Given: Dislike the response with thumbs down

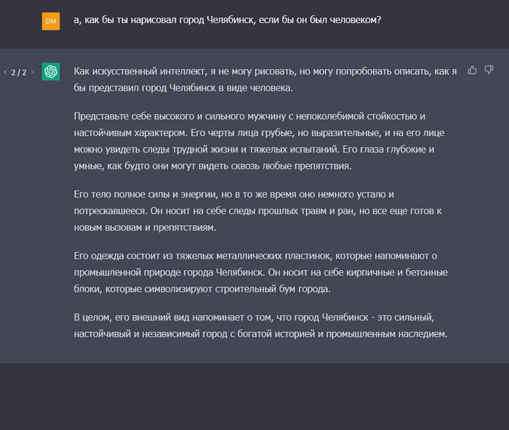Looking at the screenshot, I should [489, 70].
